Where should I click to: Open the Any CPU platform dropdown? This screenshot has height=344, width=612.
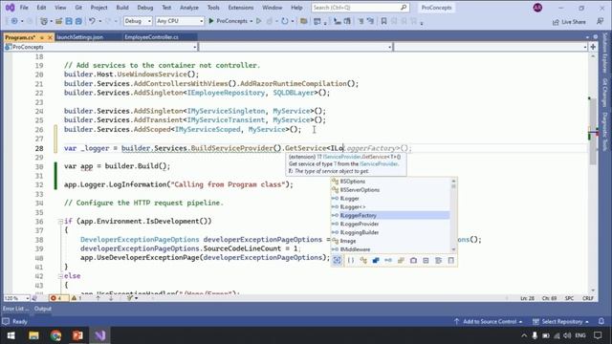(x=180, y=21)
